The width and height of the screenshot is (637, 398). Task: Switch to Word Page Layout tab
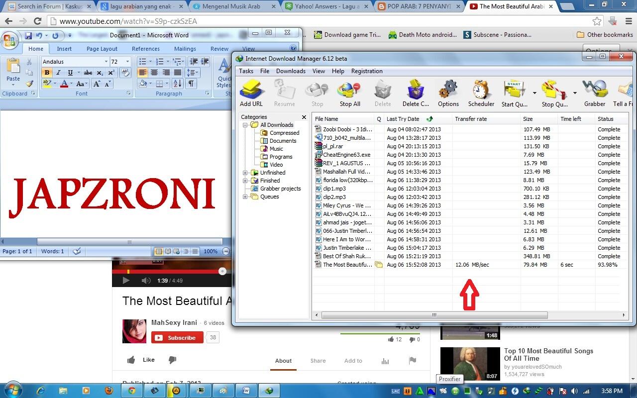click(102, 49)
